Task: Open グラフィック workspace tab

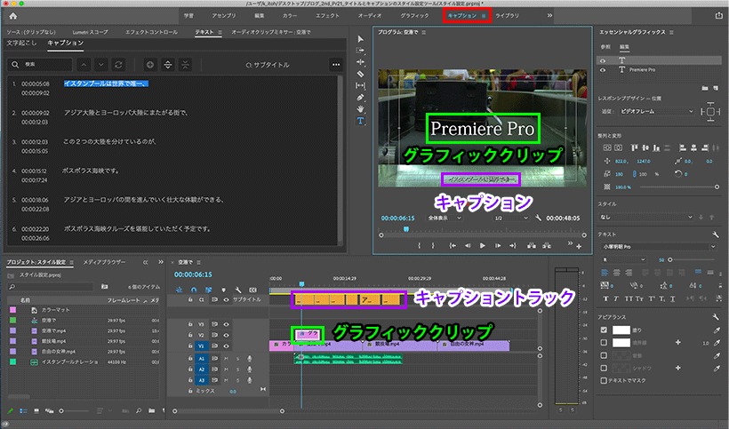Action: click(414, 16)
